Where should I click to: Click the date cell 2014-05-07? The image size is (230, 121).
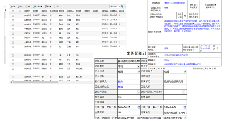[x=114, y=15]
